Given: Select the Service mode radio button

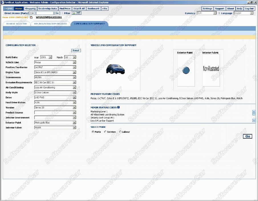Looking at the screenshot, I should [x=105, y=132].
